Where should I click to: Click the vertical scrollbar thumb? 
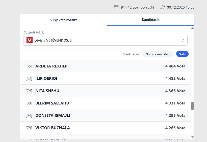coord(192,106)
